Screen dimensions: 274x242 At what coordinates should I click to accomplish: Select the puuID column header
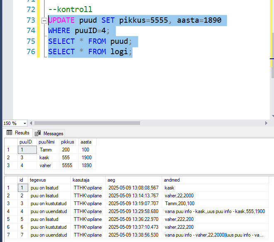(26, 142)
